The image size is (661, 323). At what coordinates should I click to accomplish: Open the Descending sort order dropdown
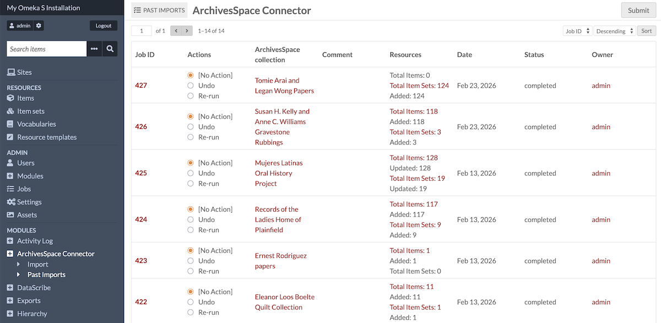click(614, 31)
